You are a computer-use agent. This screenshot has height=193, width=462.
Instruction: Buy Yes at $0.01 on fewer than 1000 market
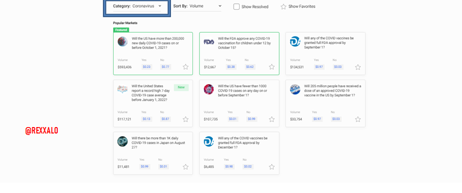233,119
